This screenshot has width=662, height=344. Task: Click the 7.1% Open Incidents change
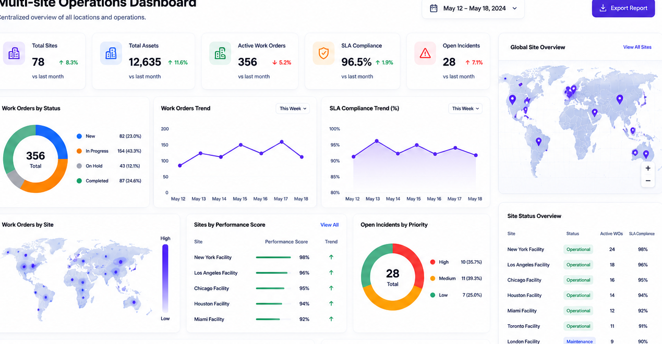point(474,63)
